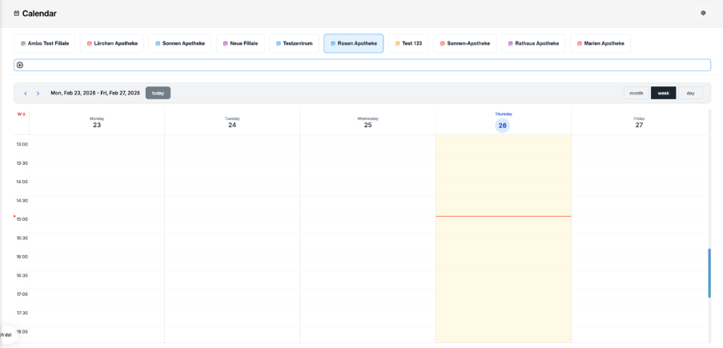Open Thursday 26 highlighted date
This screenshot has height=348, width=723.
click(x=503, y=126)
